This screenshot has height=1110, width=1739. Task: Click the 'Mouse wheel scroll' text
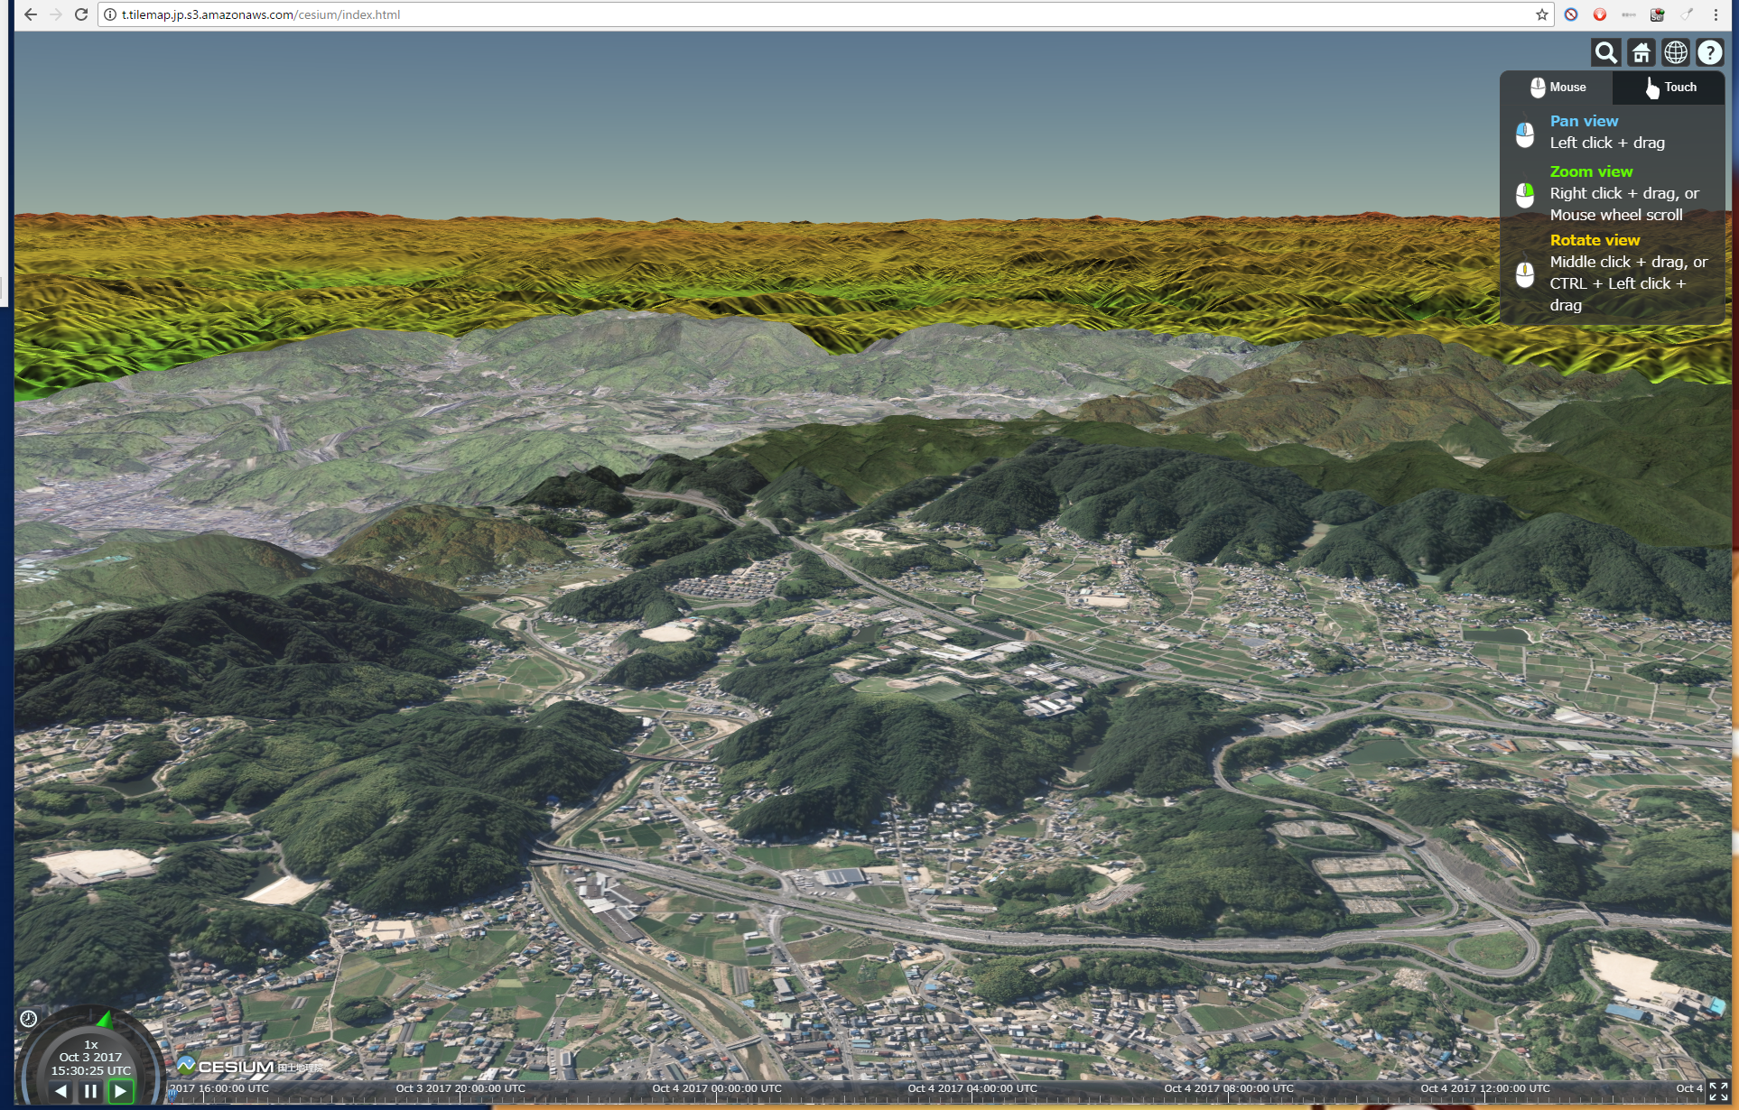(1616, 216)
